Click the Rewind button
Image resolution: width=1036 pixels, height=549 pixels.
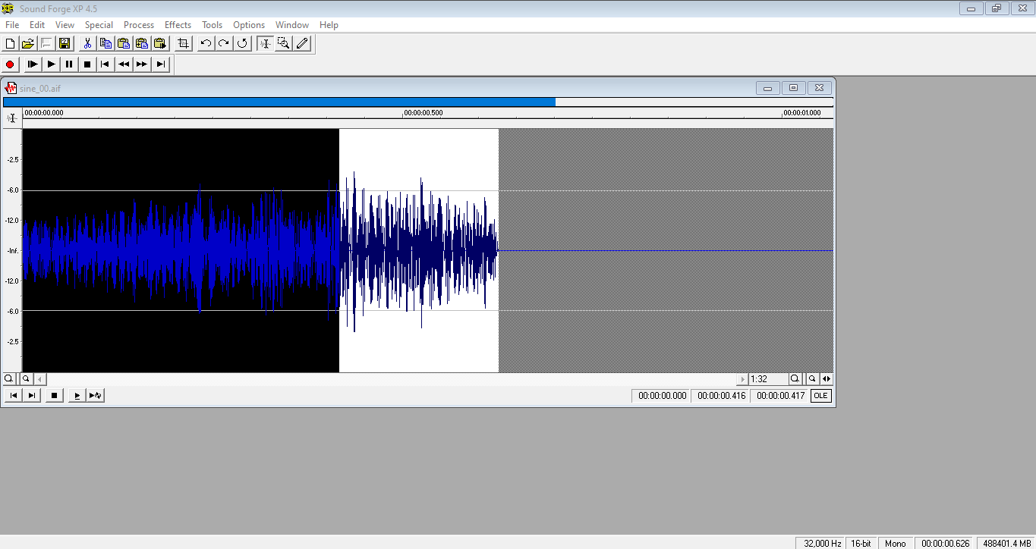point(124,64)
